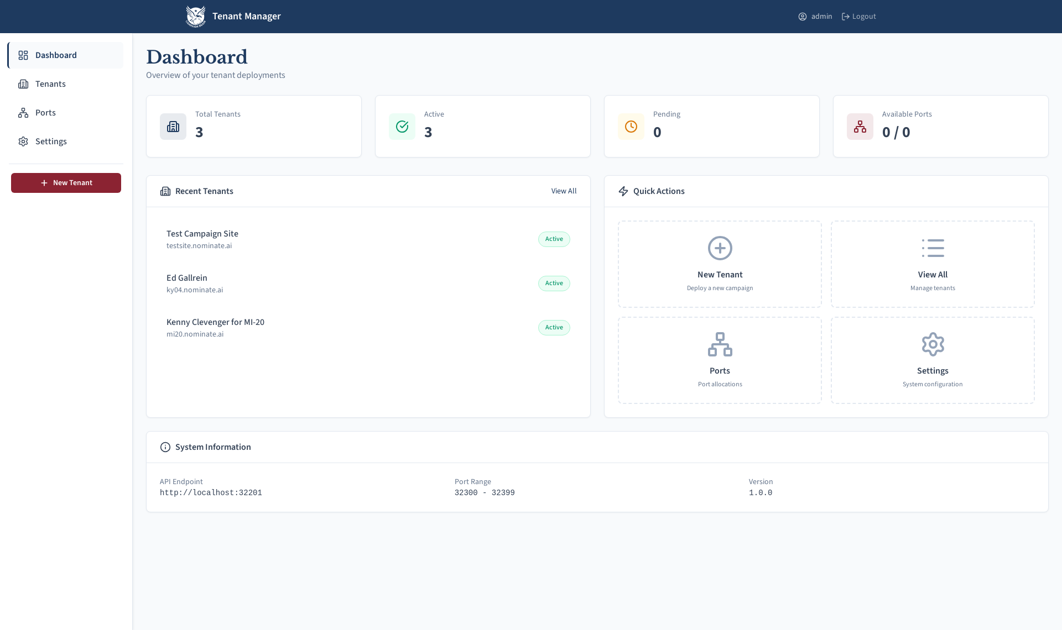Open the Ports section from the sidebar

[x=46, y=112]
